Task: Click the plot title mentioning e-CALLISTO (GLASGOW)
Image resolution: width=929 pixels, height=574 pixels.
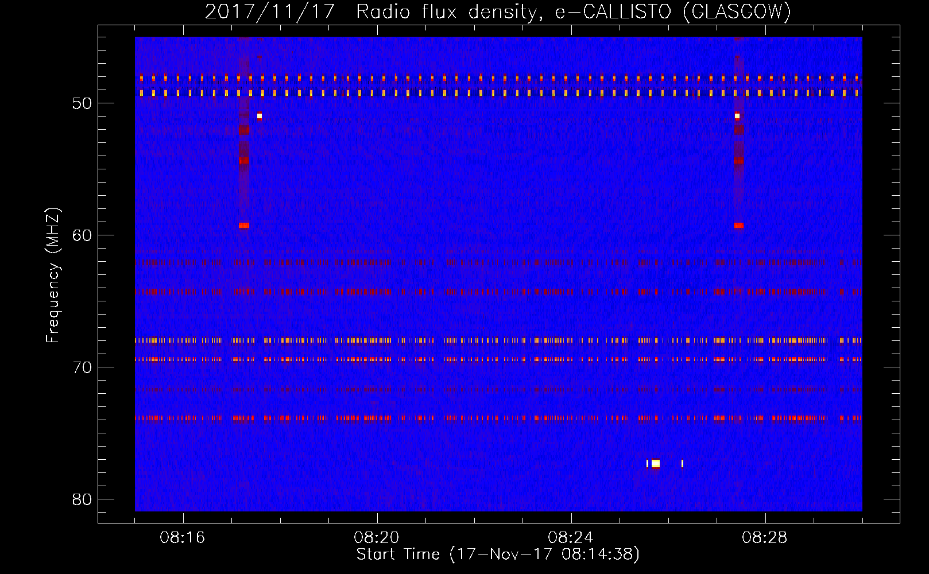Action: point(498,11)
